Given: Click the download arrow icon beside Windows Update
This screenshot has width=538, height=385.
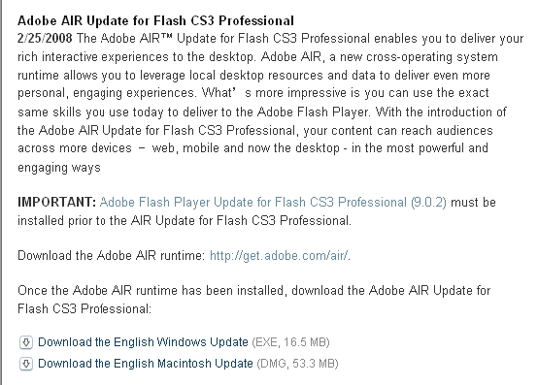Looking at the screenshot, I should click(x=26, y=342).
